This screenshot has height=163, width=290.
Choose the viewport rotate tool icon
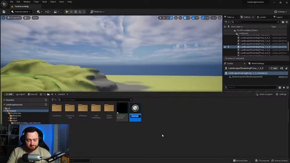point(168,18)
